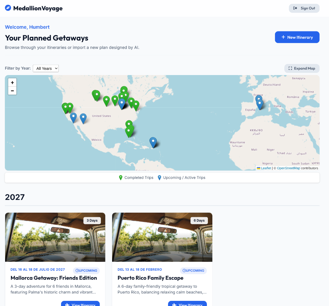Open the Puerto Rico Family Escape card photo

[x=162, y=237]
